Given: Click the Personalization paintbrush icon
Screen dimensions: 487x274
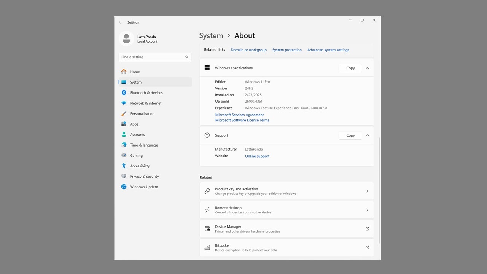Looking at the screenshot, I should coord(124,114).
